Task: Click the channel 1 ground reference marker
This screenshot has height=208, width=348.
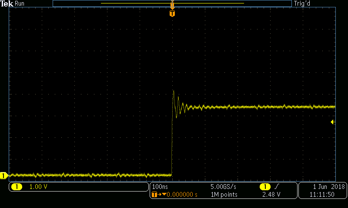Action: coord(4,175)
